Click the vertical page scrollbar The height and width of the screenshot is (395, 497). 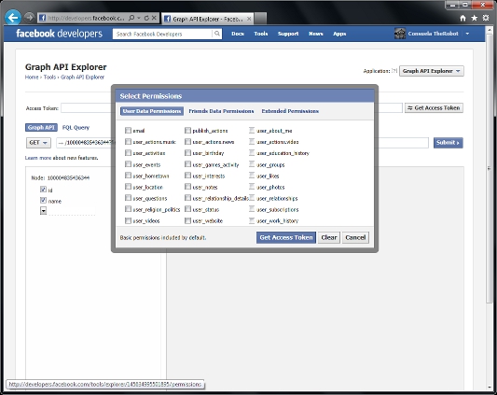pos(490,168)
